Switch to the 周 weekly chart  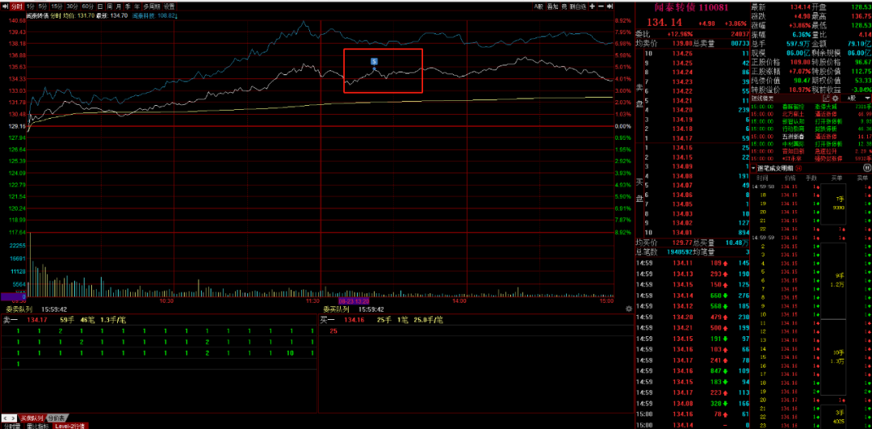click(110, 6)
